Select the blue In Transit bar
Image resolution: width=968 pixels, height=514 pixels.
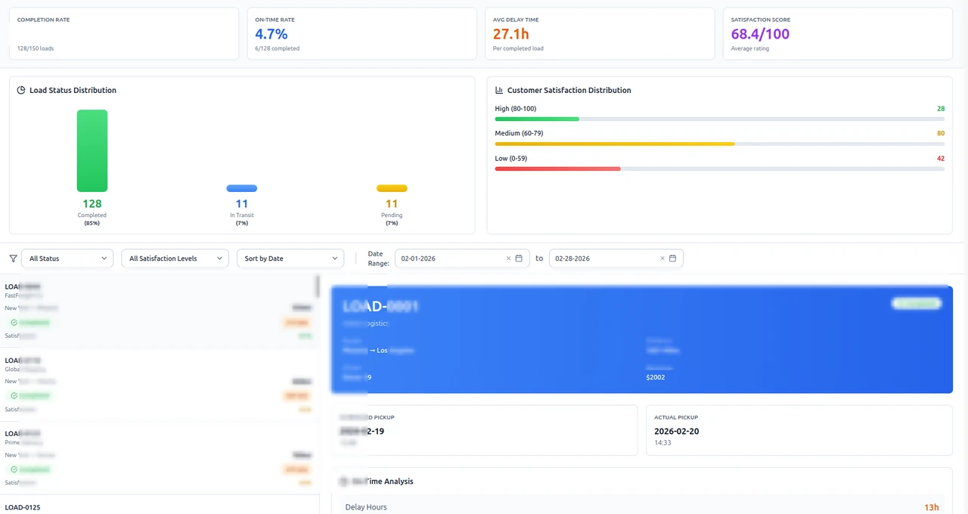[242, 188]
